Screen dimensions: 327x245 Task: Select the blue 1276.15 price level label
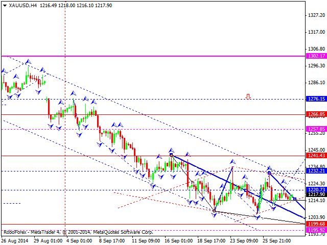316,99
